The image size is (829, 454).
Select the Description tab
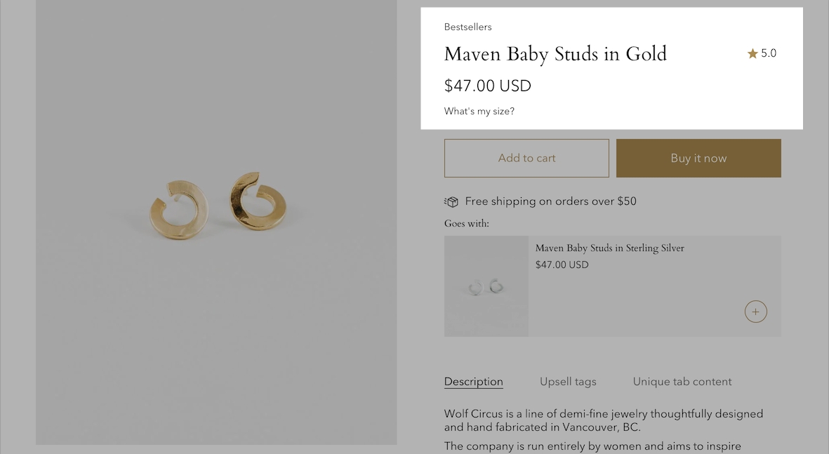(x=473, y=382)
